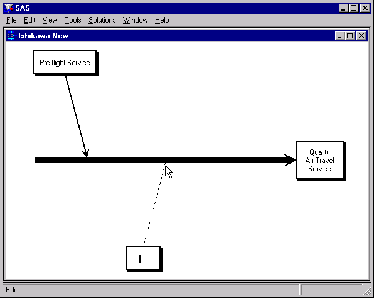Minimize the SAS main window
Image resolution: width=374 pixels, height=298 pixels.
point(343,8)
